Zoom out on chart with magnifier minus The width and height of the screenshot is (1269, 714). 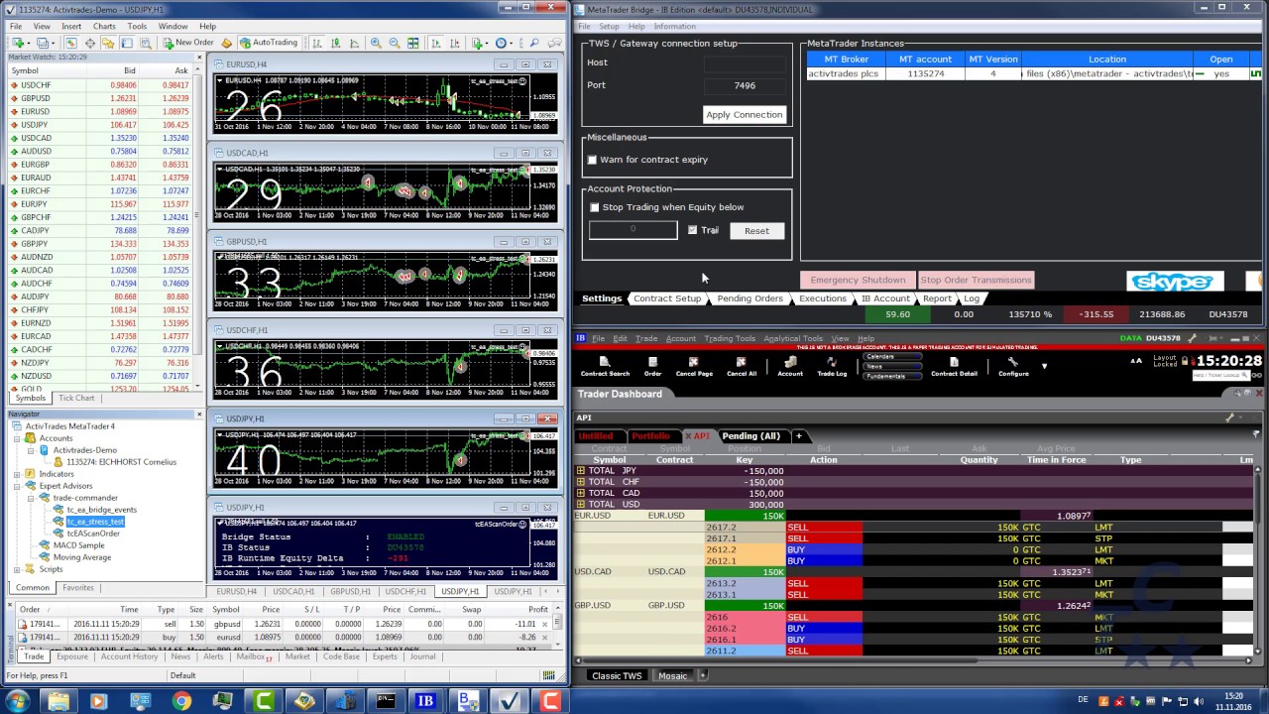[x=395, y=43]
